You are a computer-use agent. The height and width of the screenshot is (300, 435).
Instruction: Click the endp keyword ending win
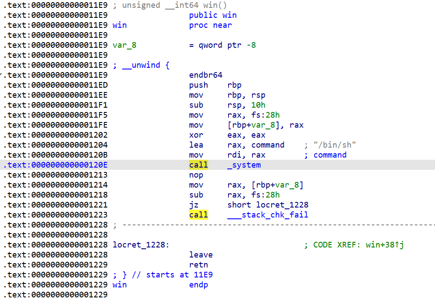199,285
